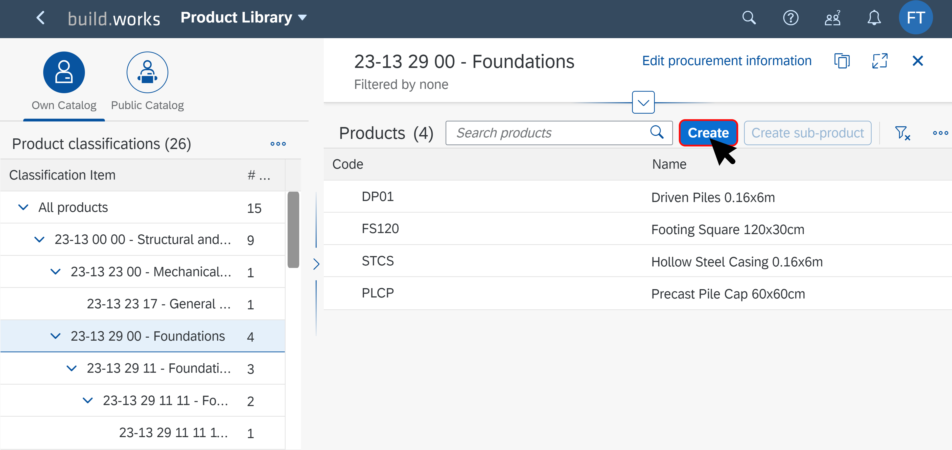Click the magnifier in Search products field

pos(657,133)
